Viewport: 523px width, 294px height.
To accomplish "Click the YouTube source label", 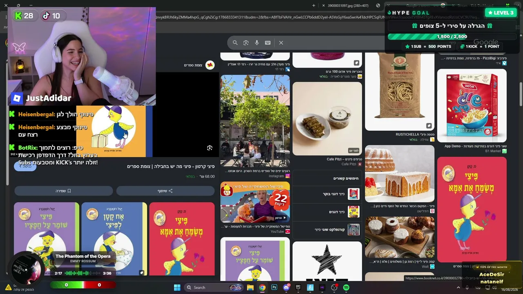I will coord(277,232).
